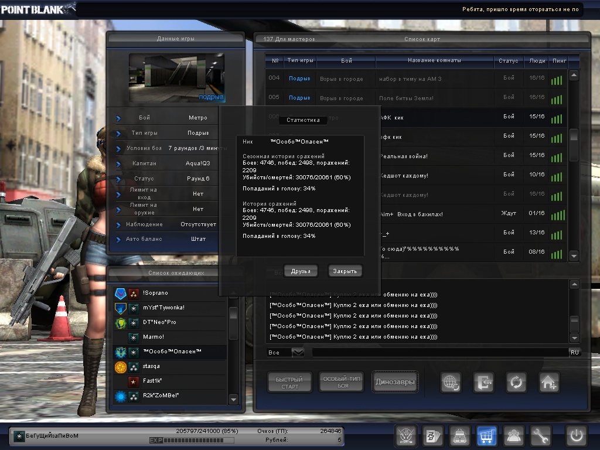600x450 pixels.
Task: Select player DT*Neo*Pro in waiting list
Action: coord(170,323)
